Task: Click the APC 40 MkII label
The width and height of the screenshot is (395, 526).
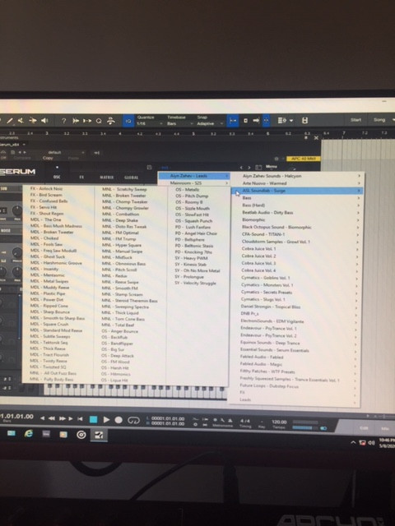Action: [304, 159]
